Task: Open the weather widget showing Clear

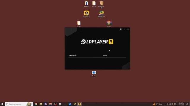Action: (158, 104)
